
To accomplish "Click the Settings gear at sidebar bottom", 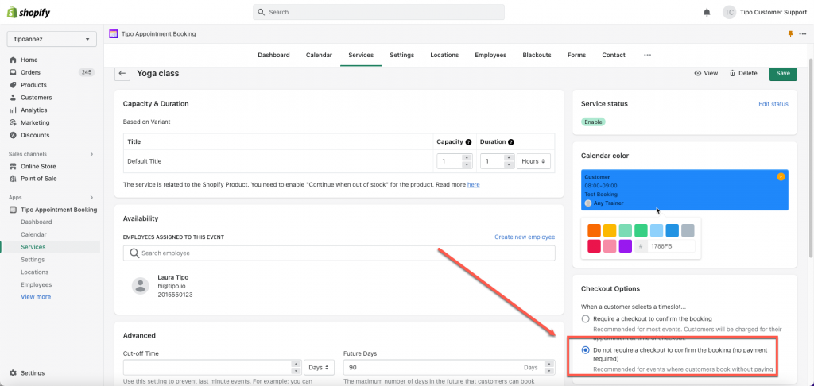I will 13,373.
